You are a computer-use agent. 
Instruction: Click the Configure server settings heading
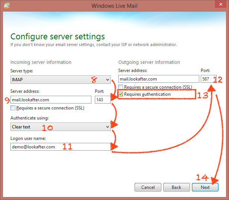58,37
